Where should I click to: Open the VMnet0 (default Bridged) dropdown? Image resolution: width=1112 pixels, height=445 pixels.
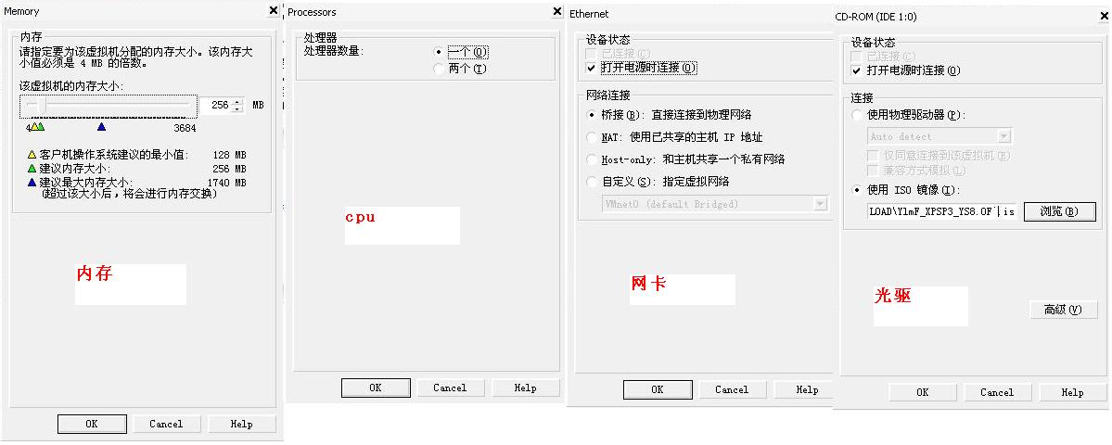coord(820,204)
